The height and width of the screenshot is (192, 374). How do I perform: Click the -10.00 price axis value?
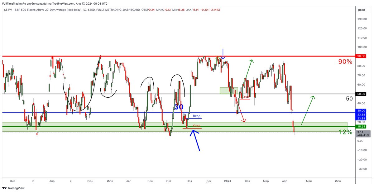click(x=362, y=150)
